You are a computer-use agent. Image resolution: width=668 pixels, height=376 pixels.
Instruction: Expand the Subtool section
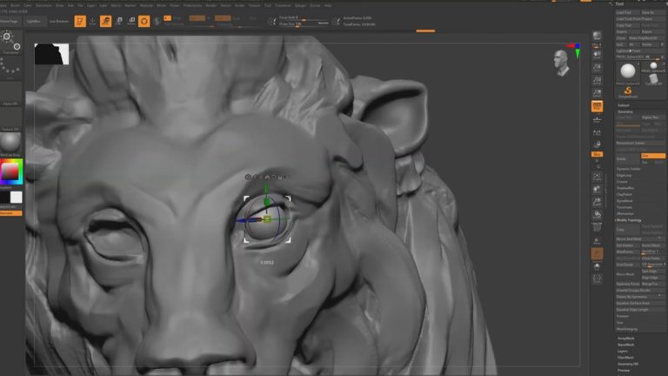tap(624, 105)
